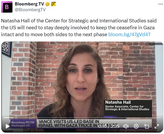Open the video picture-in-picture icon
Image resolution: width=164 pixels, height=134 pixels.
(147, 126)
